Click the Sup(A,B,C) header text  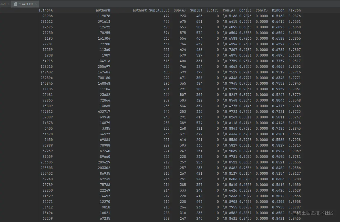159,10
